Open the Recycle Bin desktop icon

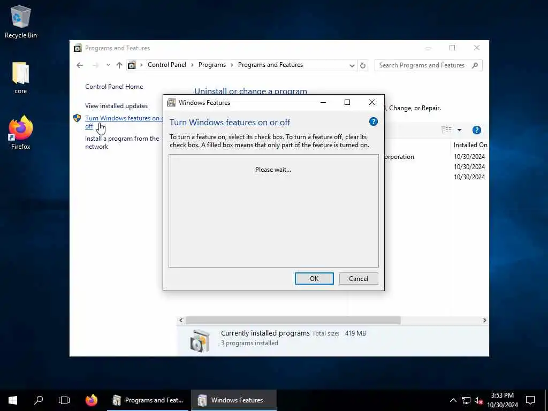pos(21,21)
